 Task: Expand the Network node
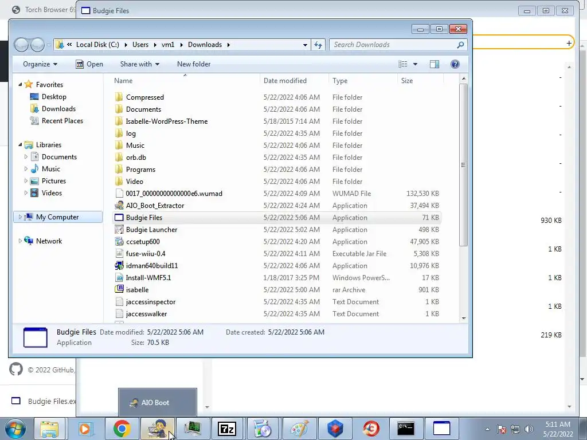click(x=20, y=241)
